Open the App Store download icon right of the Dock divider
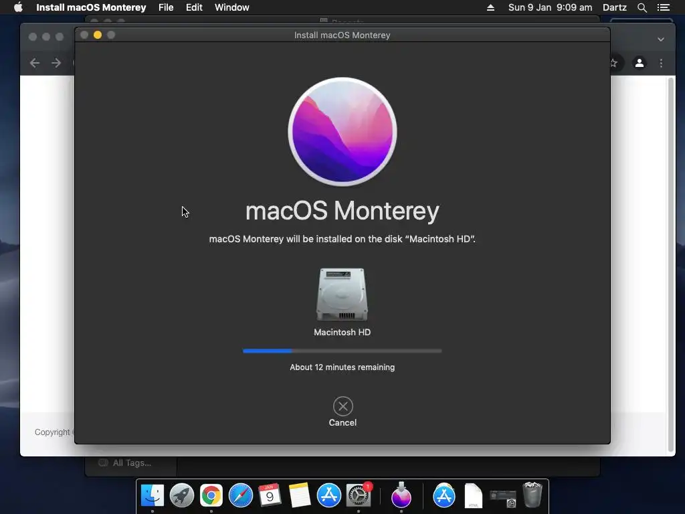 pos(444,495)
